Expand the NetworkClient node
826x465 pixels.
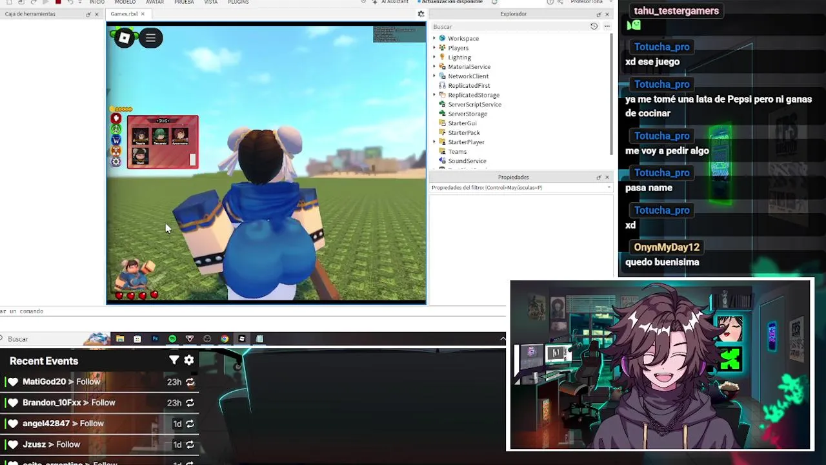click(x=434, y=76)
